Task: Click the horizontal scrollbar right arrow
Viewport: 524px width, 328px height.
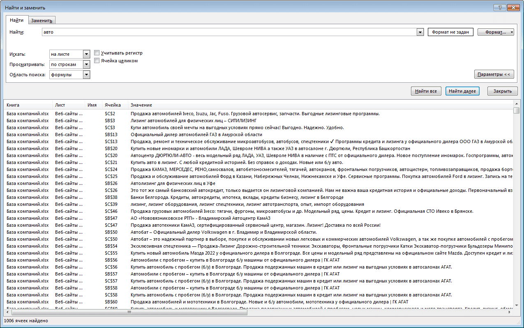Action: [x=510, y=312]
